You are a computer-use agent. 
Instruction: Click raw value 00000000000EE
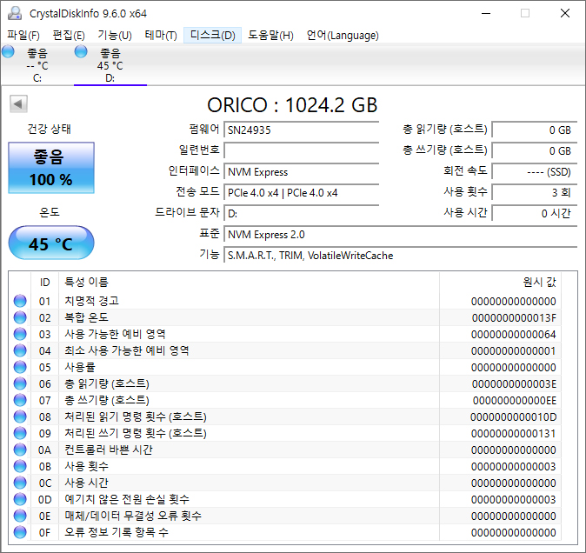pyautogui.click(x=514, y=400)
